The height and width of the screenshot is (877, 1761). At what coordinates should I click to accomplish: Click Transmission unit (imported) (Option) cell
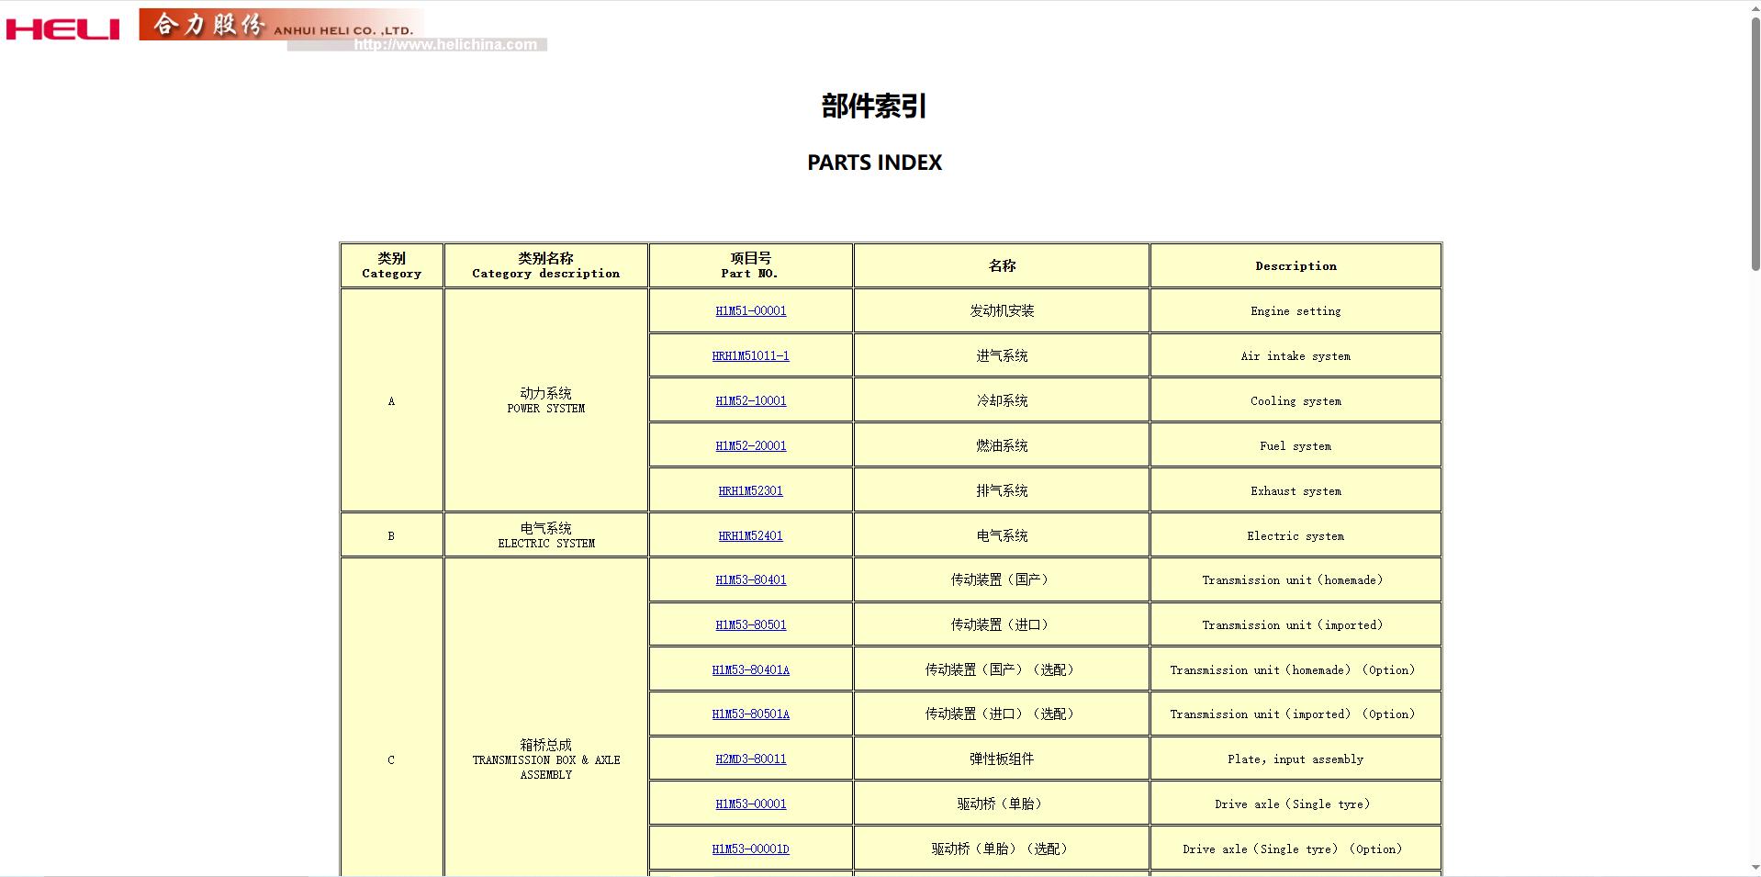pos(1296,714)
